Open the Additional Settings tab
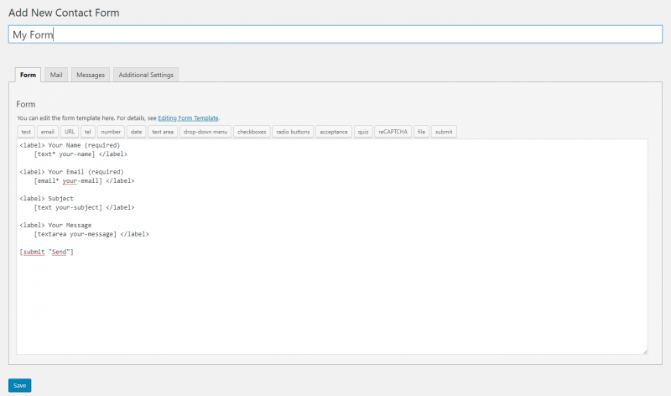 tap(146, 75)
